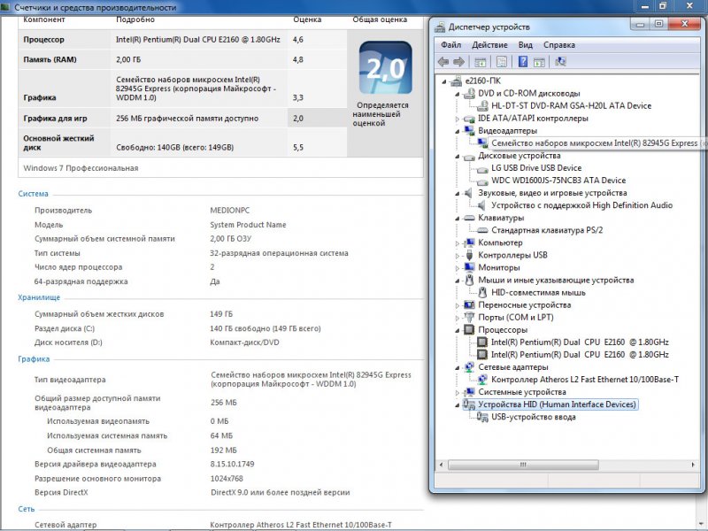The height and width of the screenshot is (531, 708).
Task: Click the Графика section heading
Action: 34,359
